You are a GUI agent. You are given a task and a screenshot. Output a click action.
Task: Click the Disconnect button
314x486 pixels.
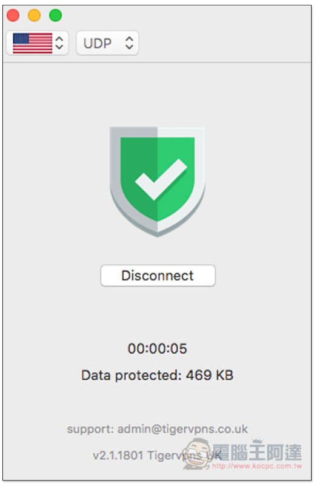[x=158, y=276]
